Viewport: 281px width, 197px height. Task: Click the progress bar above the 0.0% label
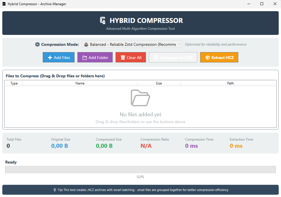coord(140,170)
